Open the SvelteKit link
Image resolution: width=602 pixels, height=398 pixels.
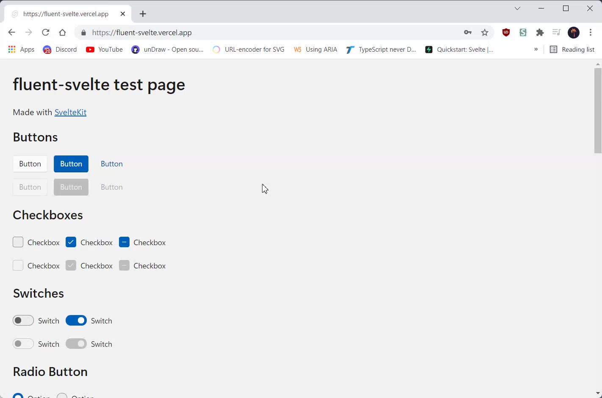click(70, 112)
